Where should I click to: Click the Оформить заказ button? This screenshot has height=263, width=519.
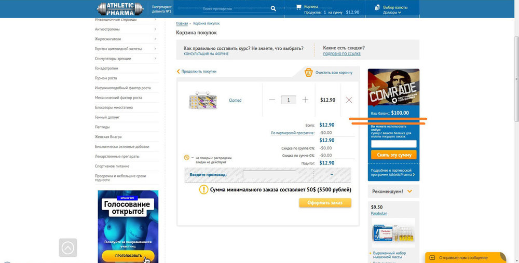coord(325,203)
